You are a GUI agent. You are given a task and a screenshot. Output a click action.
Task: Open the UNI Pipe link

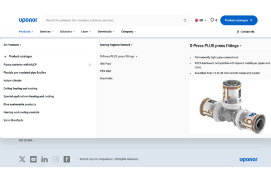105,64
